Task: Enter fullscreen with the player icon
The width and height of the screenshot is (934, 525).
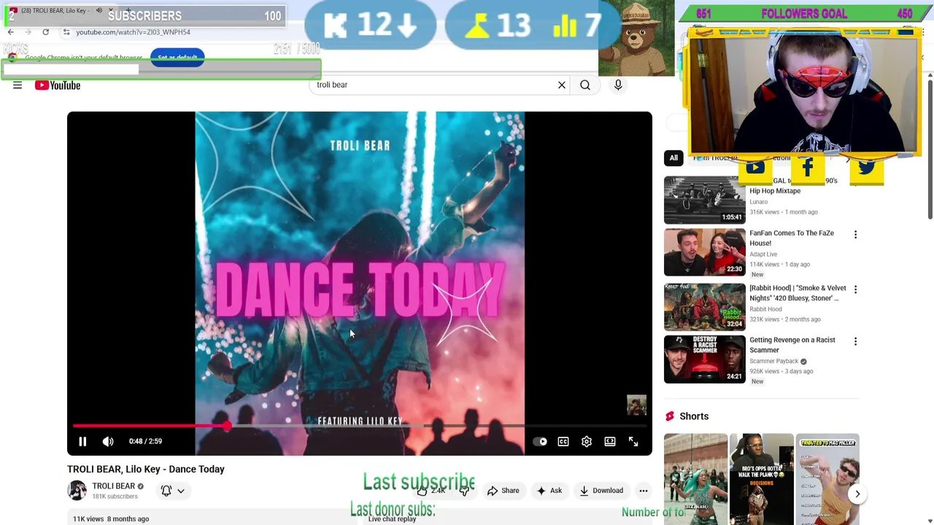Action: pos(633,442)
